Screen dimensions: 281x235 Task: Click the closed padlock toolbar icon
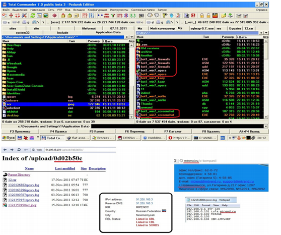pyautogui.click(x=202, y=16)
